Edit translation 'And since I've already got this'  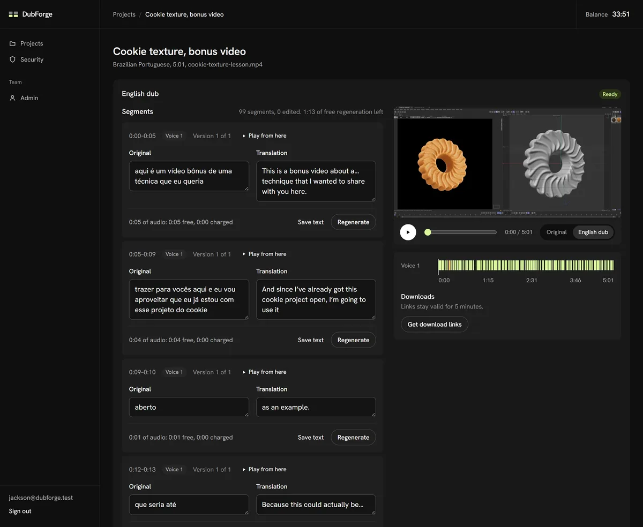tap(316, 299)
